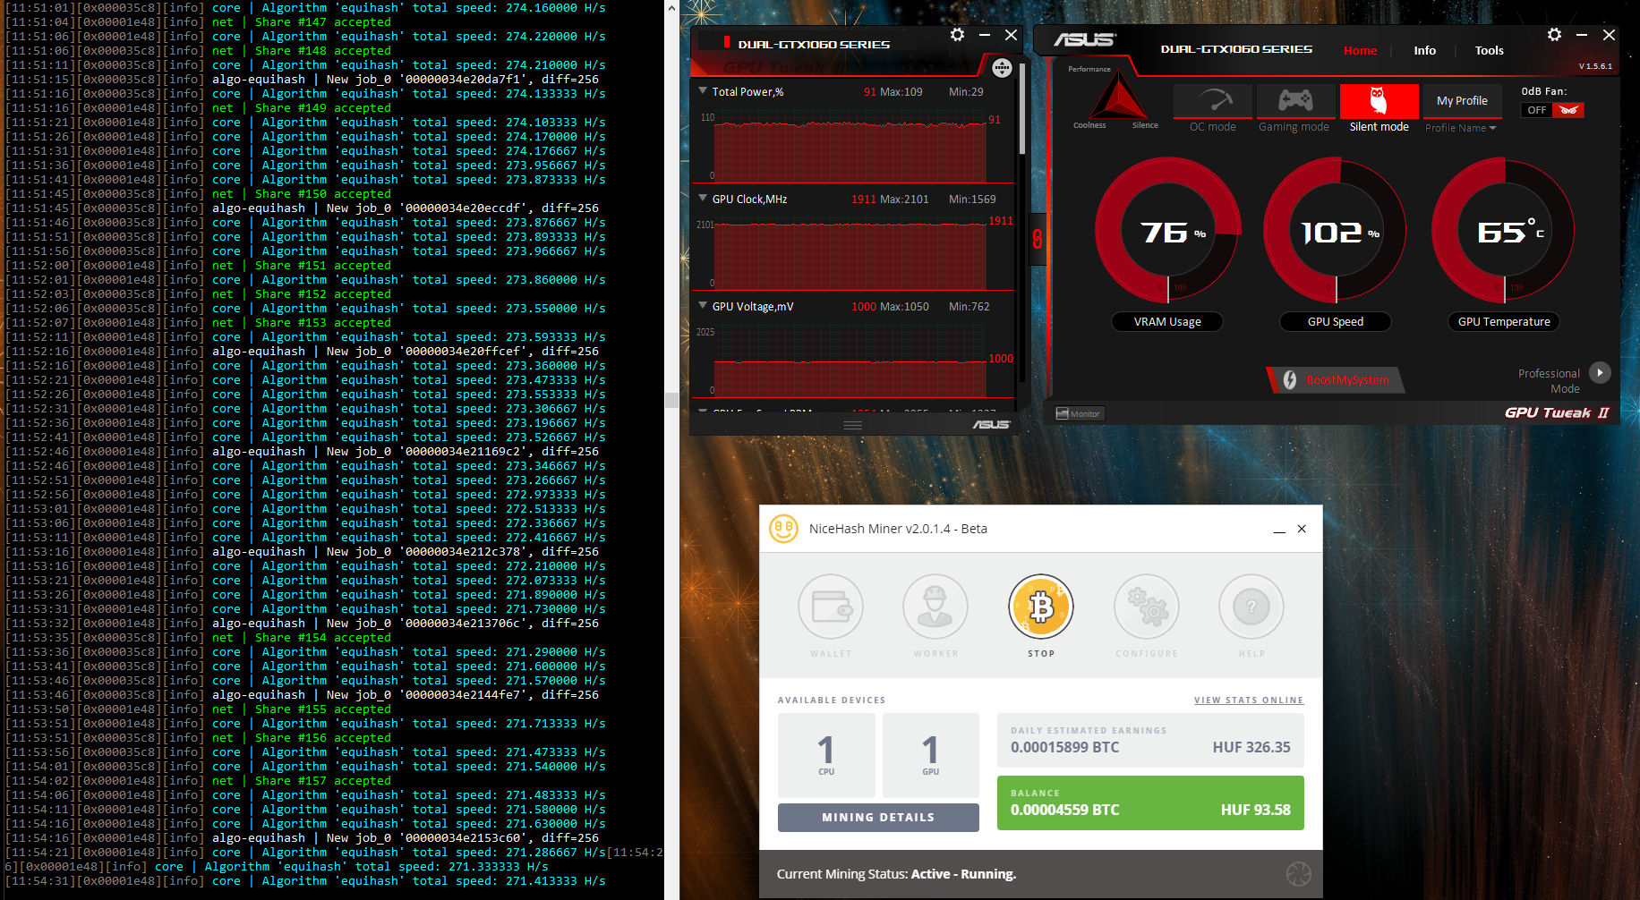
Task: Open the View Stats Online link
Action: coord(1249,700)
